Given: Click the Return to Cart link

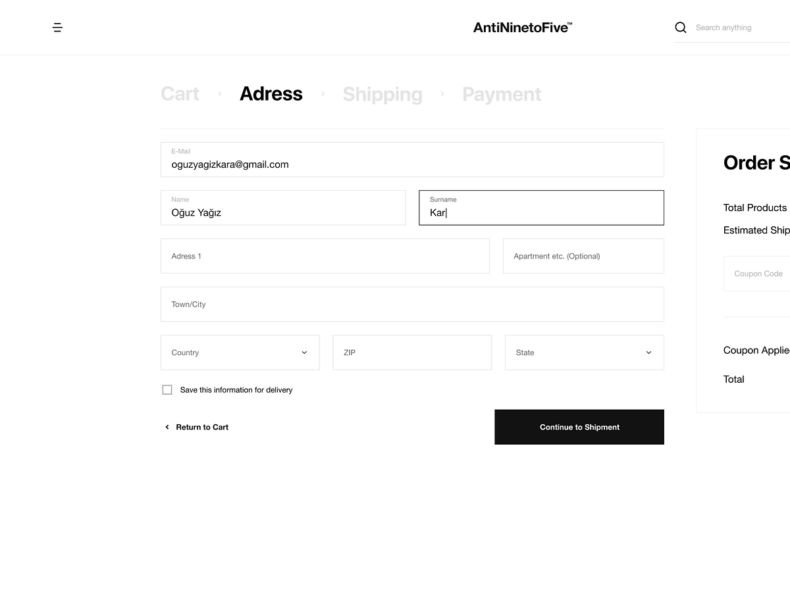Looking at the screenshot, I should (x=201, y=427).
